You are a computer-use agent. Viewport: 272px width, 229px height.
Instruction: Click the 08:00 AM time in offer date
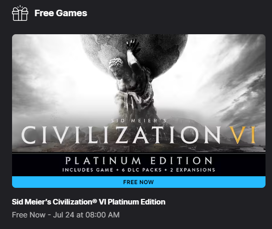(102, 215)
